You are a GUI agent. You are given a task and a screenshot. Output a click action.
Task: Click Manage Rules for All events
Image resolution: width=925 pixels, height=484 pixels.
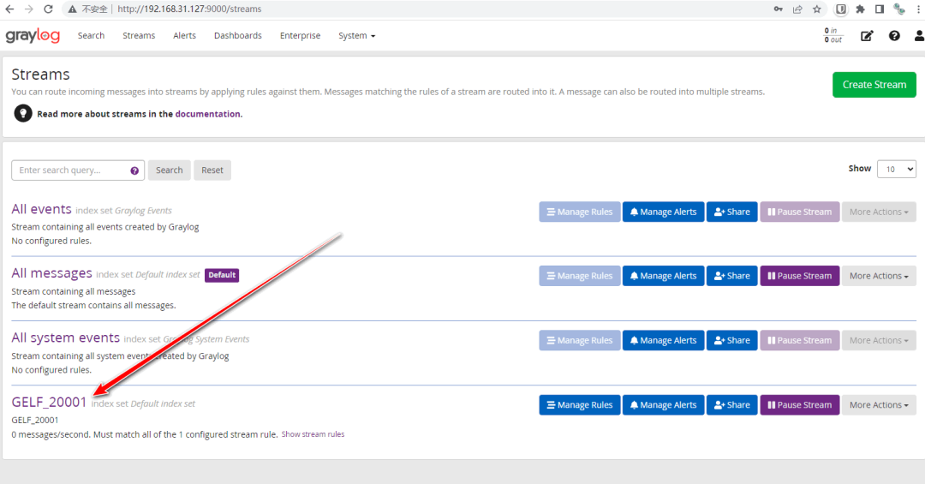[x=580, y=212]
